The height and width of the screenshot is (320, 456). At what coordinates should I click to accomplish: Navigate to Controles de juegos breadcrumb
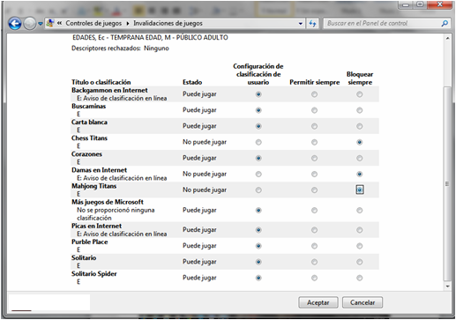(x=93, y=23)
